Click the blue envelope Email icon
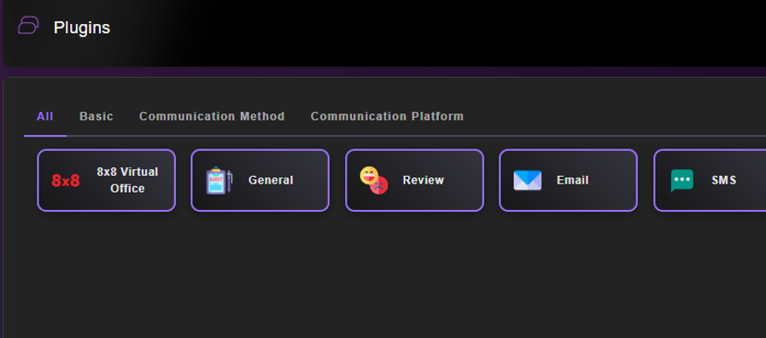This screenshot has width=766, height=338. point(527,180)
